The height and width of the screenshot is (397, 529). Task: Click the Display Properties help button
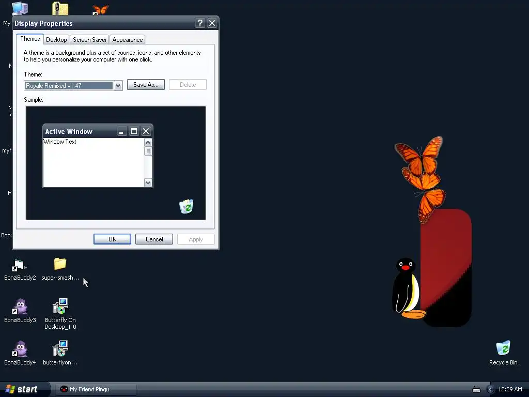[x=200, y=23]
